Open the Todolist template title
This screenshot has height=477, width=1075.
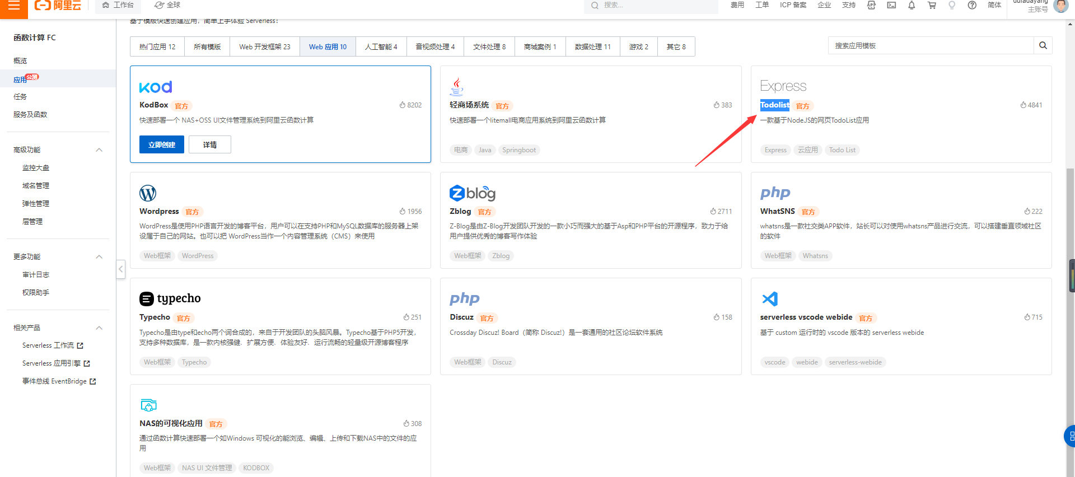(x=775, y=105)
